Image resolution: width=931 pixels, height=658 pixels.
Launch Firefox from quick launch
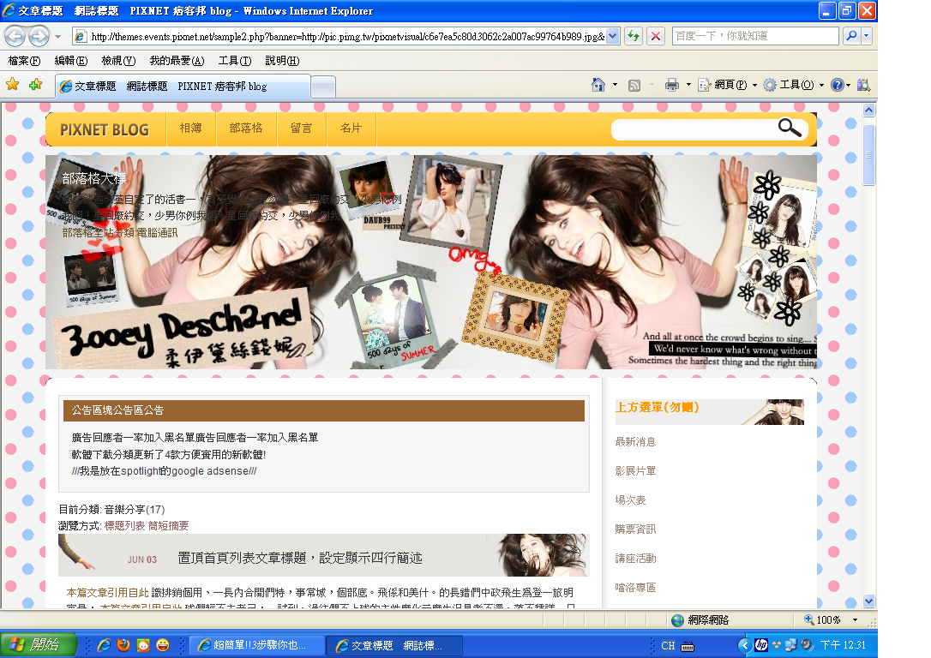[123, 645]
